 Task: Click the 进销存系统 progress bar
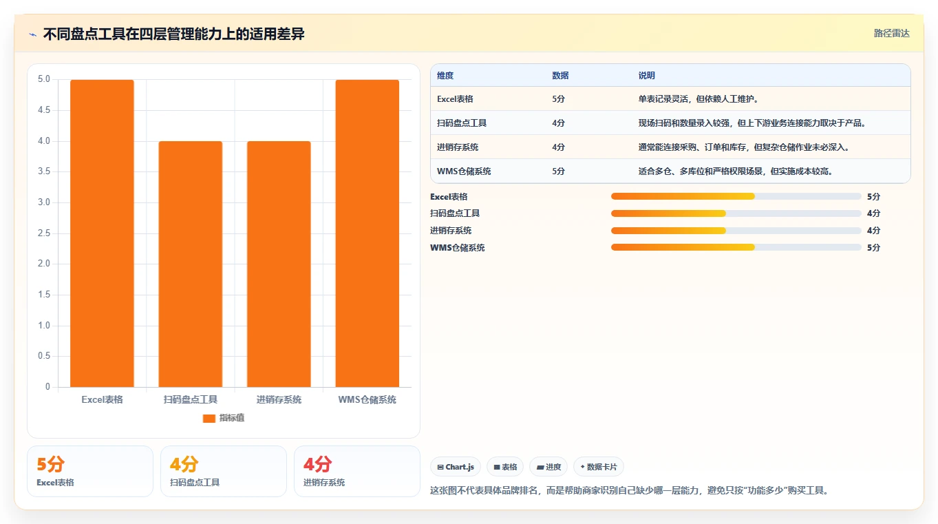click(736, 231)
